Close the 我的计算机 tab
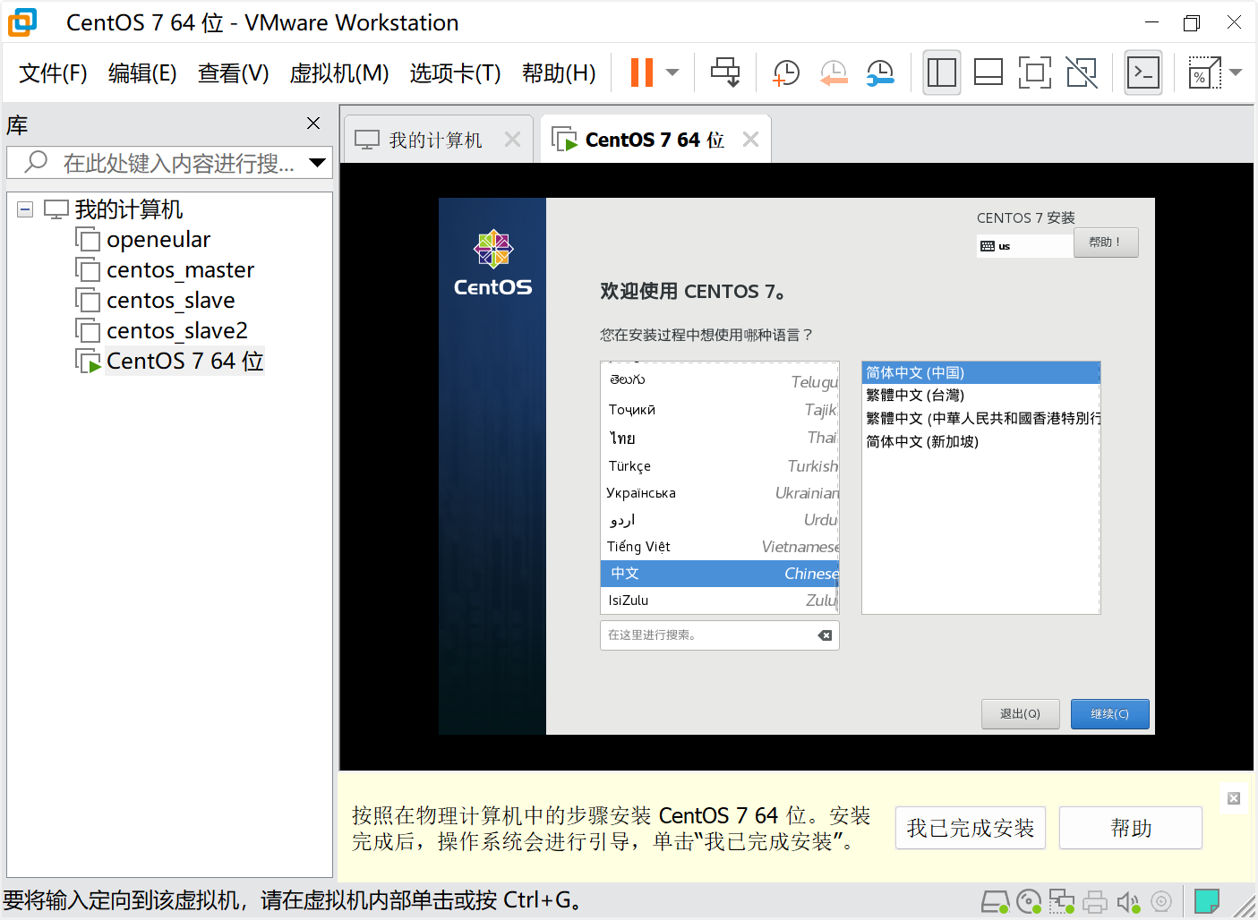 pyautogui.click(x=512, y=140)
